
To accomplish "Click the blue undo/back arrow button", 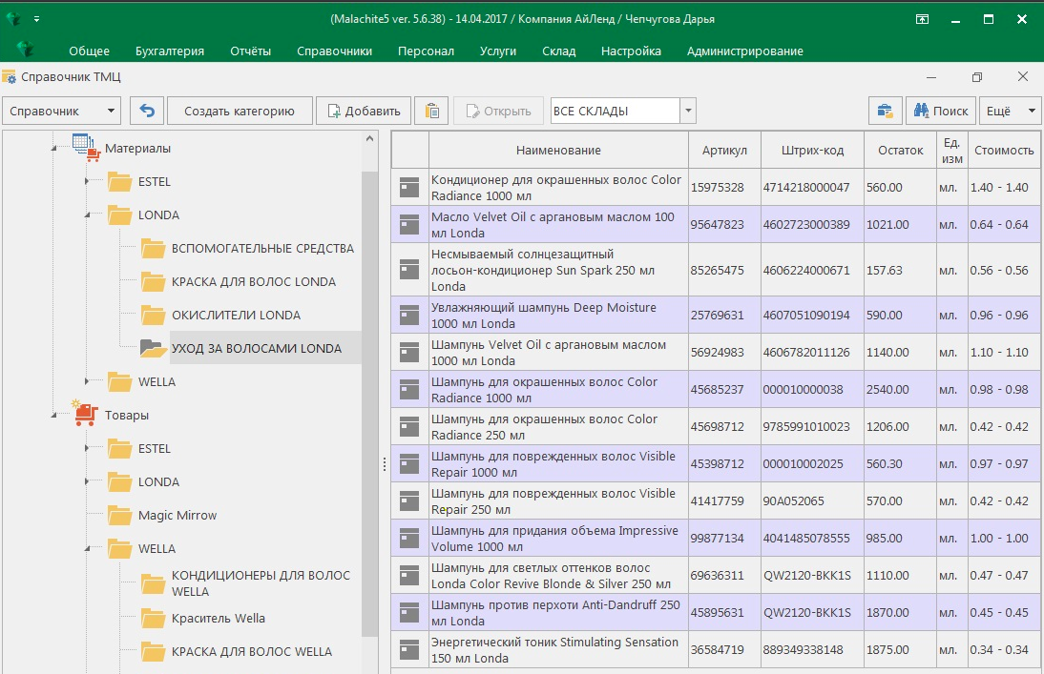I will pyautogui.click(x=147, y=111).
